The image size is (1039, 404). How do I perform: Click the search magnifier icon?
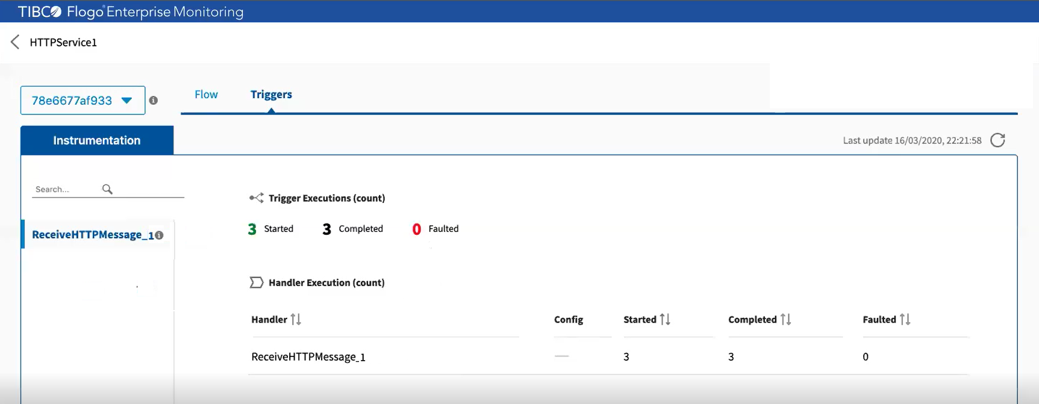pyautogui.click(x=107, y=189)
